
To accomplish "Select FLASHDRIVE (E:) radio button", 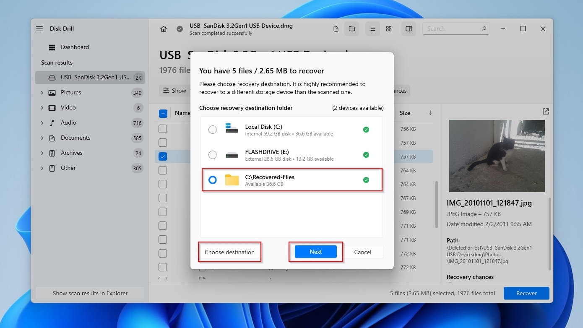I will pos(213,155).
